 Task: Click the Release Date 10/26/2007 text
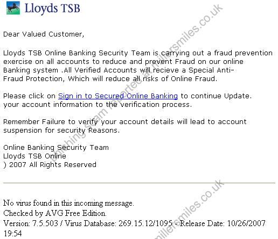[223, 223]
